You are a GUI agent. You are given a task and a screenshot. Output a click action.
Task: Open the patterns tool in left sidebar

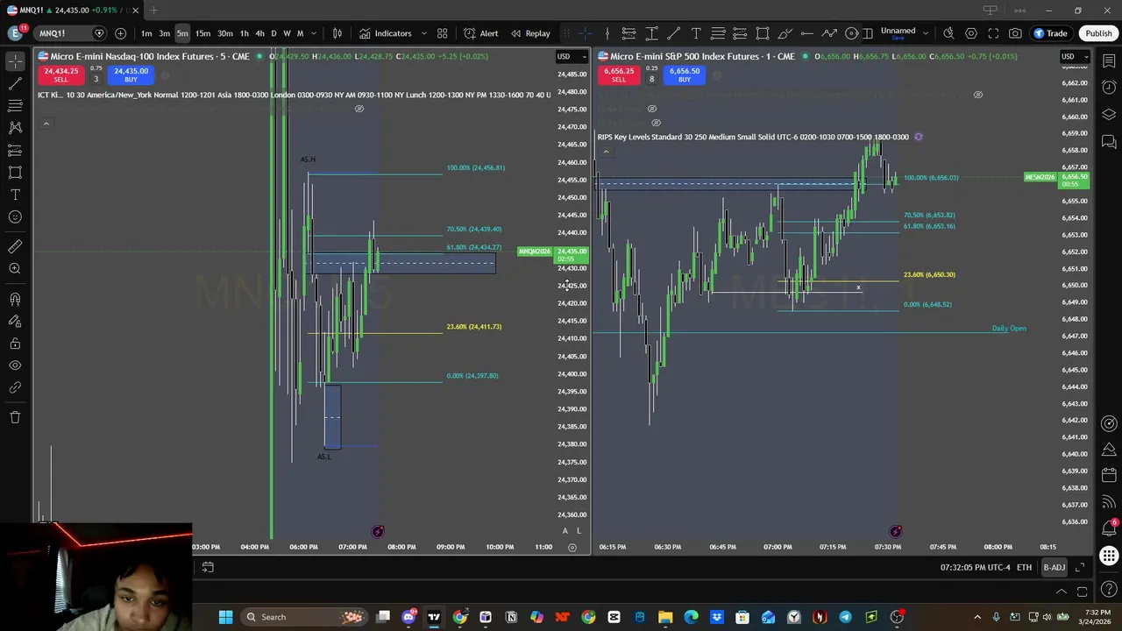click(15, 128)
